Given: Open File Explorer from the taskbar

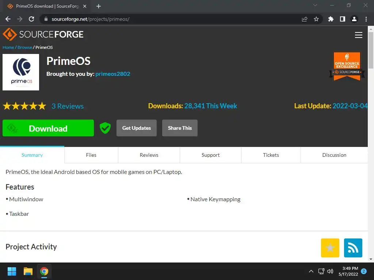Looking at the screenshot, I should point(28,271).
